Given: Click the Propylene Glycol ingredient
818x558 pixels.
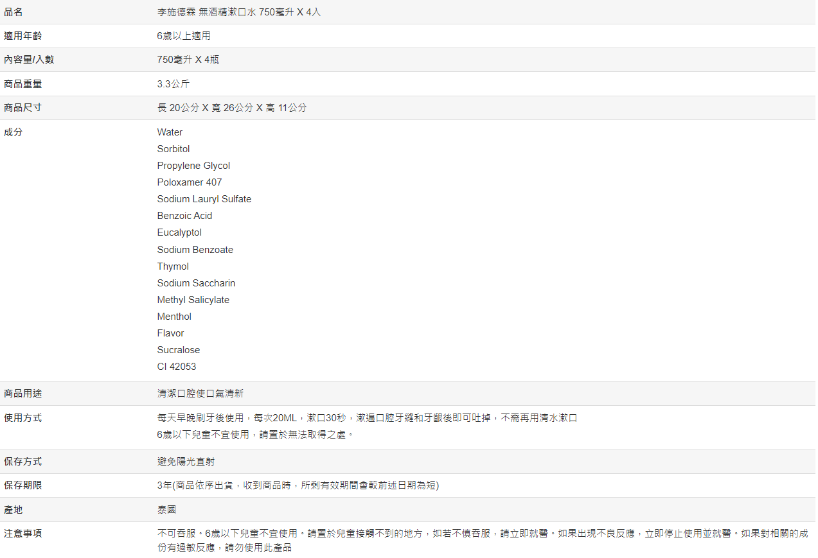Looking at the screenshot, I should [x=193, y=166].
